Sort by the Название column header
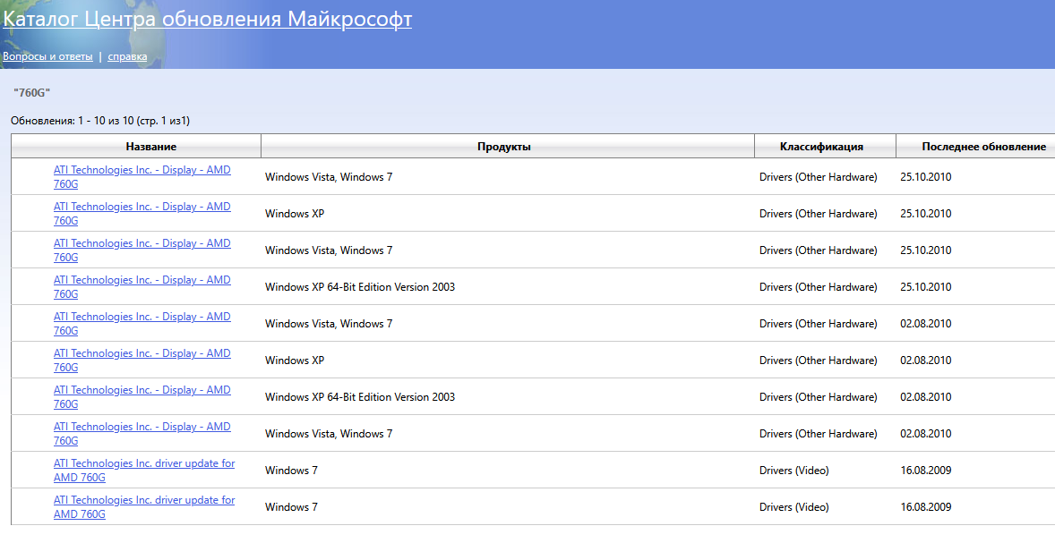The height and width of the screenshot is (543, 1055). tap(150, 147)
